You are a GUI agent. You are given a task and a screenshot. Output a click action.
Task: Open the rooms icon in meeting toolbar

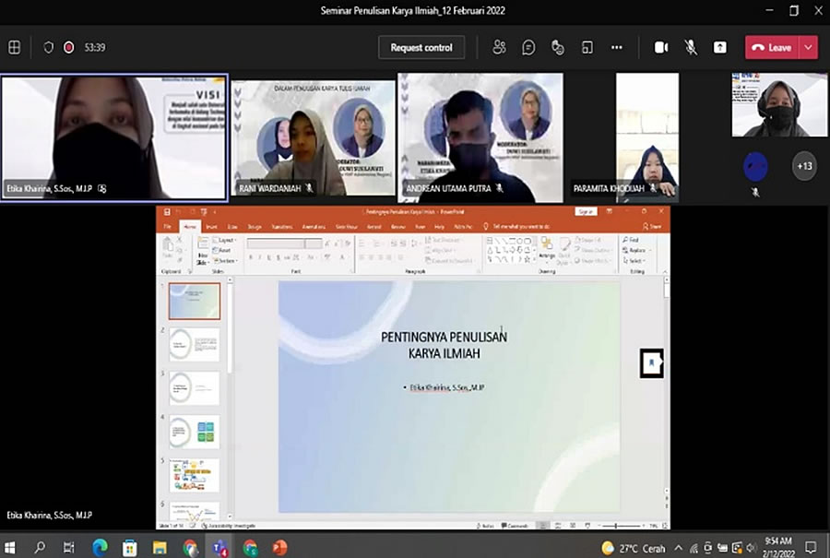pyautogui.click(x=587, y=47)
